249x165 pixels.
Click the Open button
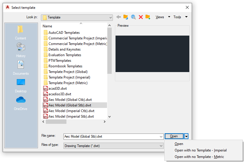pos(174,136)
